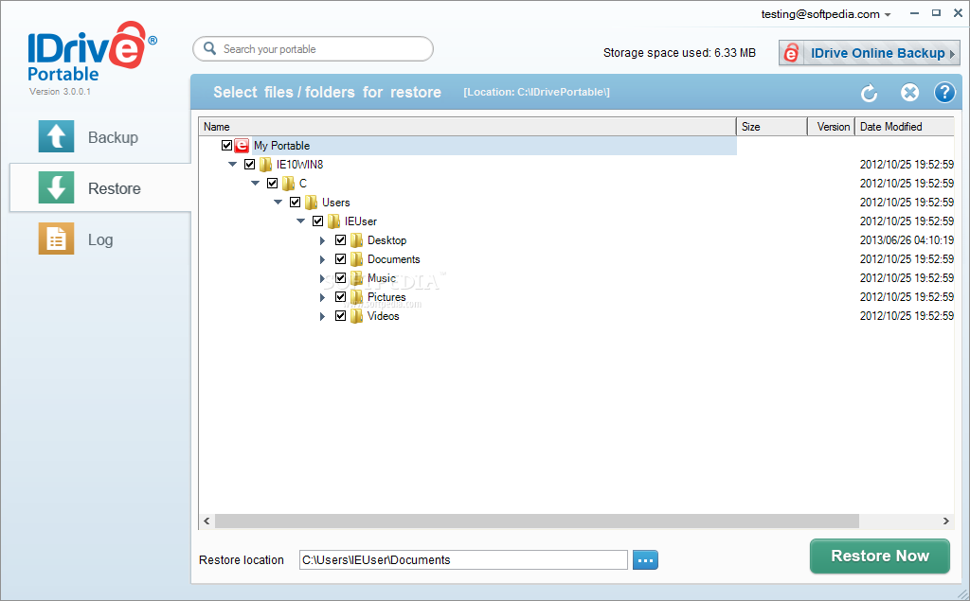Image resolution: width=970 pixels, height=601 pixels.
Task: Click the horizontal scrollbar thumb
Action: click(x=537, y=521)
